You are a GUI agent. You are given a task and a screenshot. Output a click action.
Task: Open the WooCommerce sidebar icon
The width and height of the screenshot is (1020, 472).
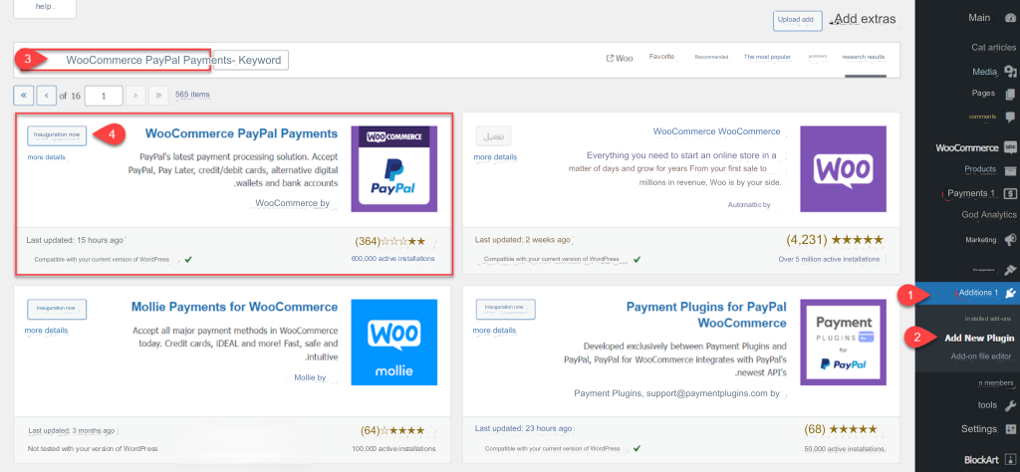pos(1010,147)
